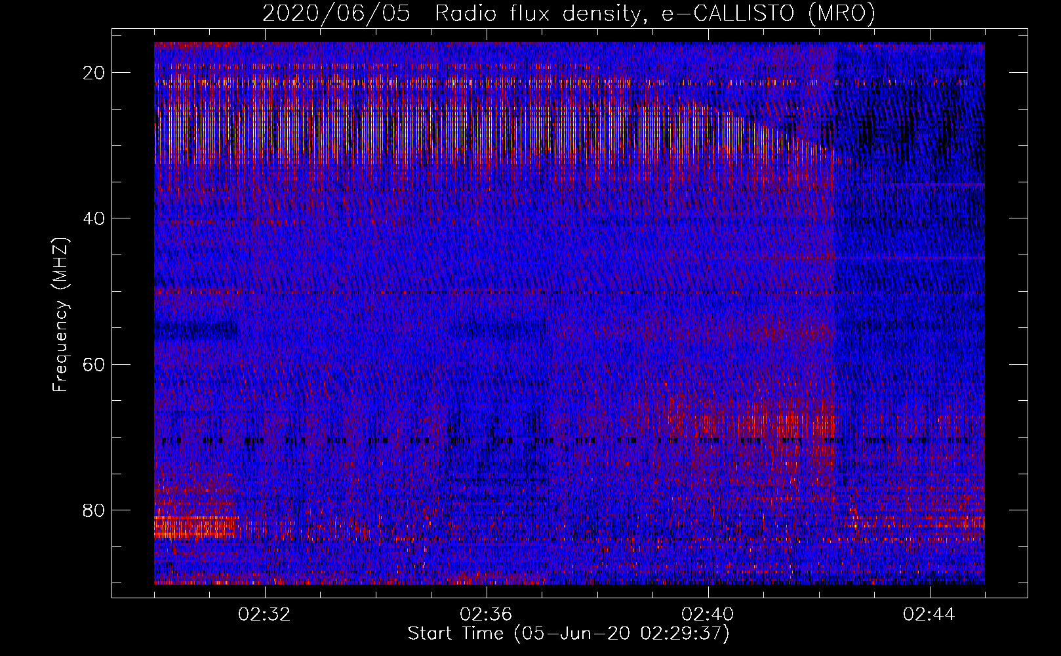
Task: Click the 'Frequency (MHZ)' axis label
Action: [x=60, y=315]
